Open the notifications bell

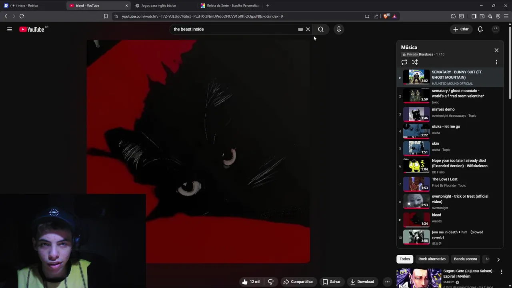coord(480,29)
